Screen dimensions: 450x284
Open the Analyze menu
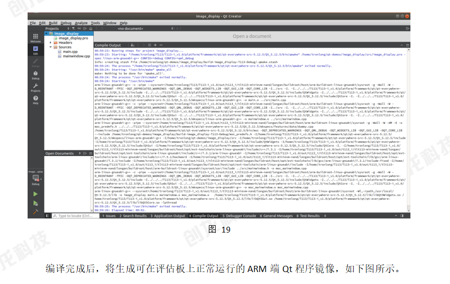81,23
